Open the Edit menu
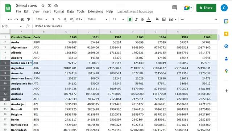 [26, 11]
